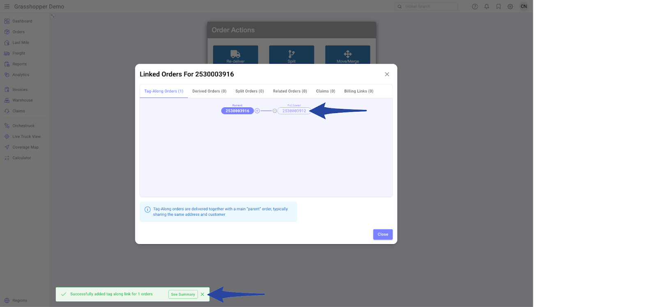Open notifications bell icon
This screenshot has height=307, width=657.
(487, 7)
